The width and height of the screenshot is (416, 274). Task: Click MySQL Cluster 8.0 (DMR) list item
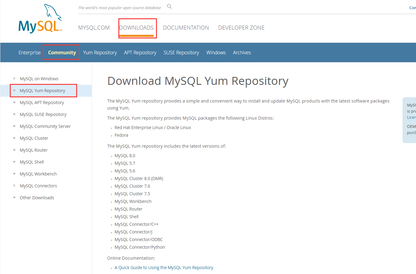tap(139, 178)
